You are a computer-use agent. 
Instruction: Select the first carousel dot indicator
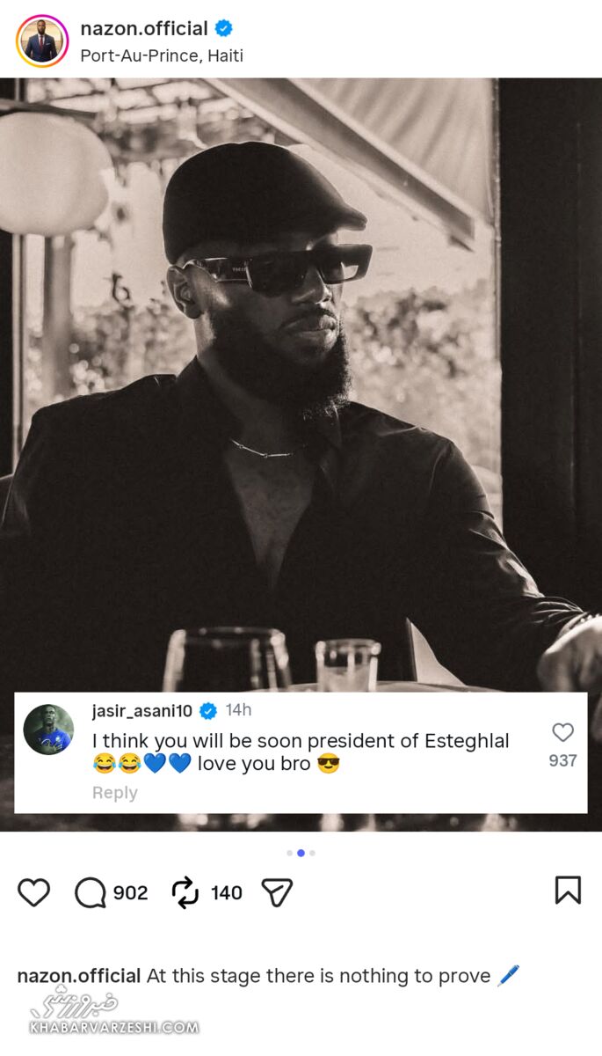point(290,853)
